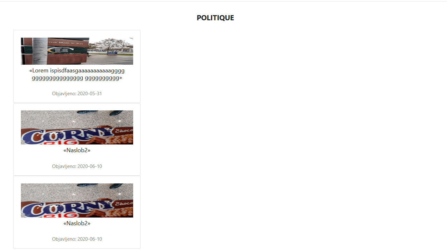Screen dimensions: 447x251
Task: Click the POLITIQUE section heading
Action: click(x=215, y=18)
